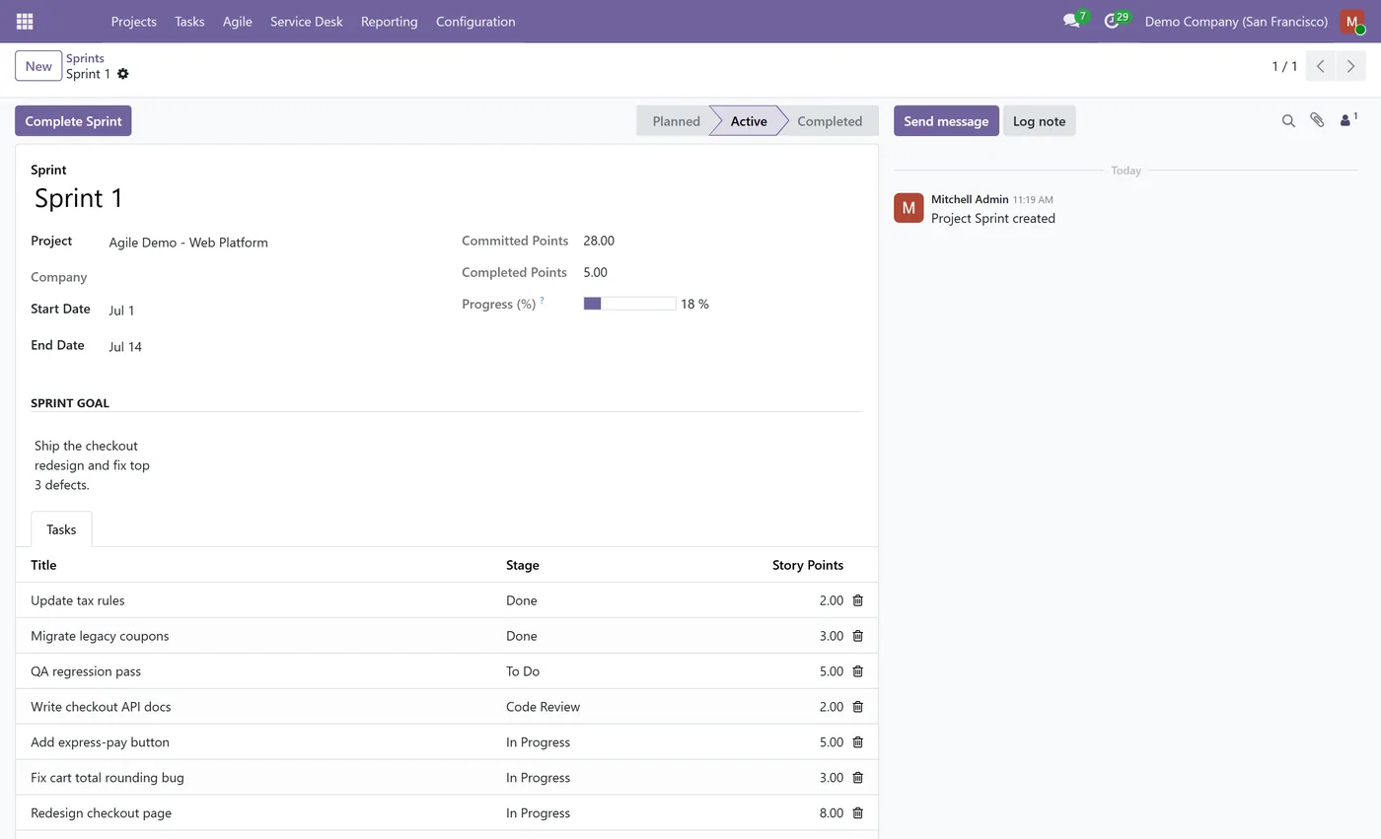Delete the Write checkout API docs task
1381x839 pixels.
click(x=857, y=707)
